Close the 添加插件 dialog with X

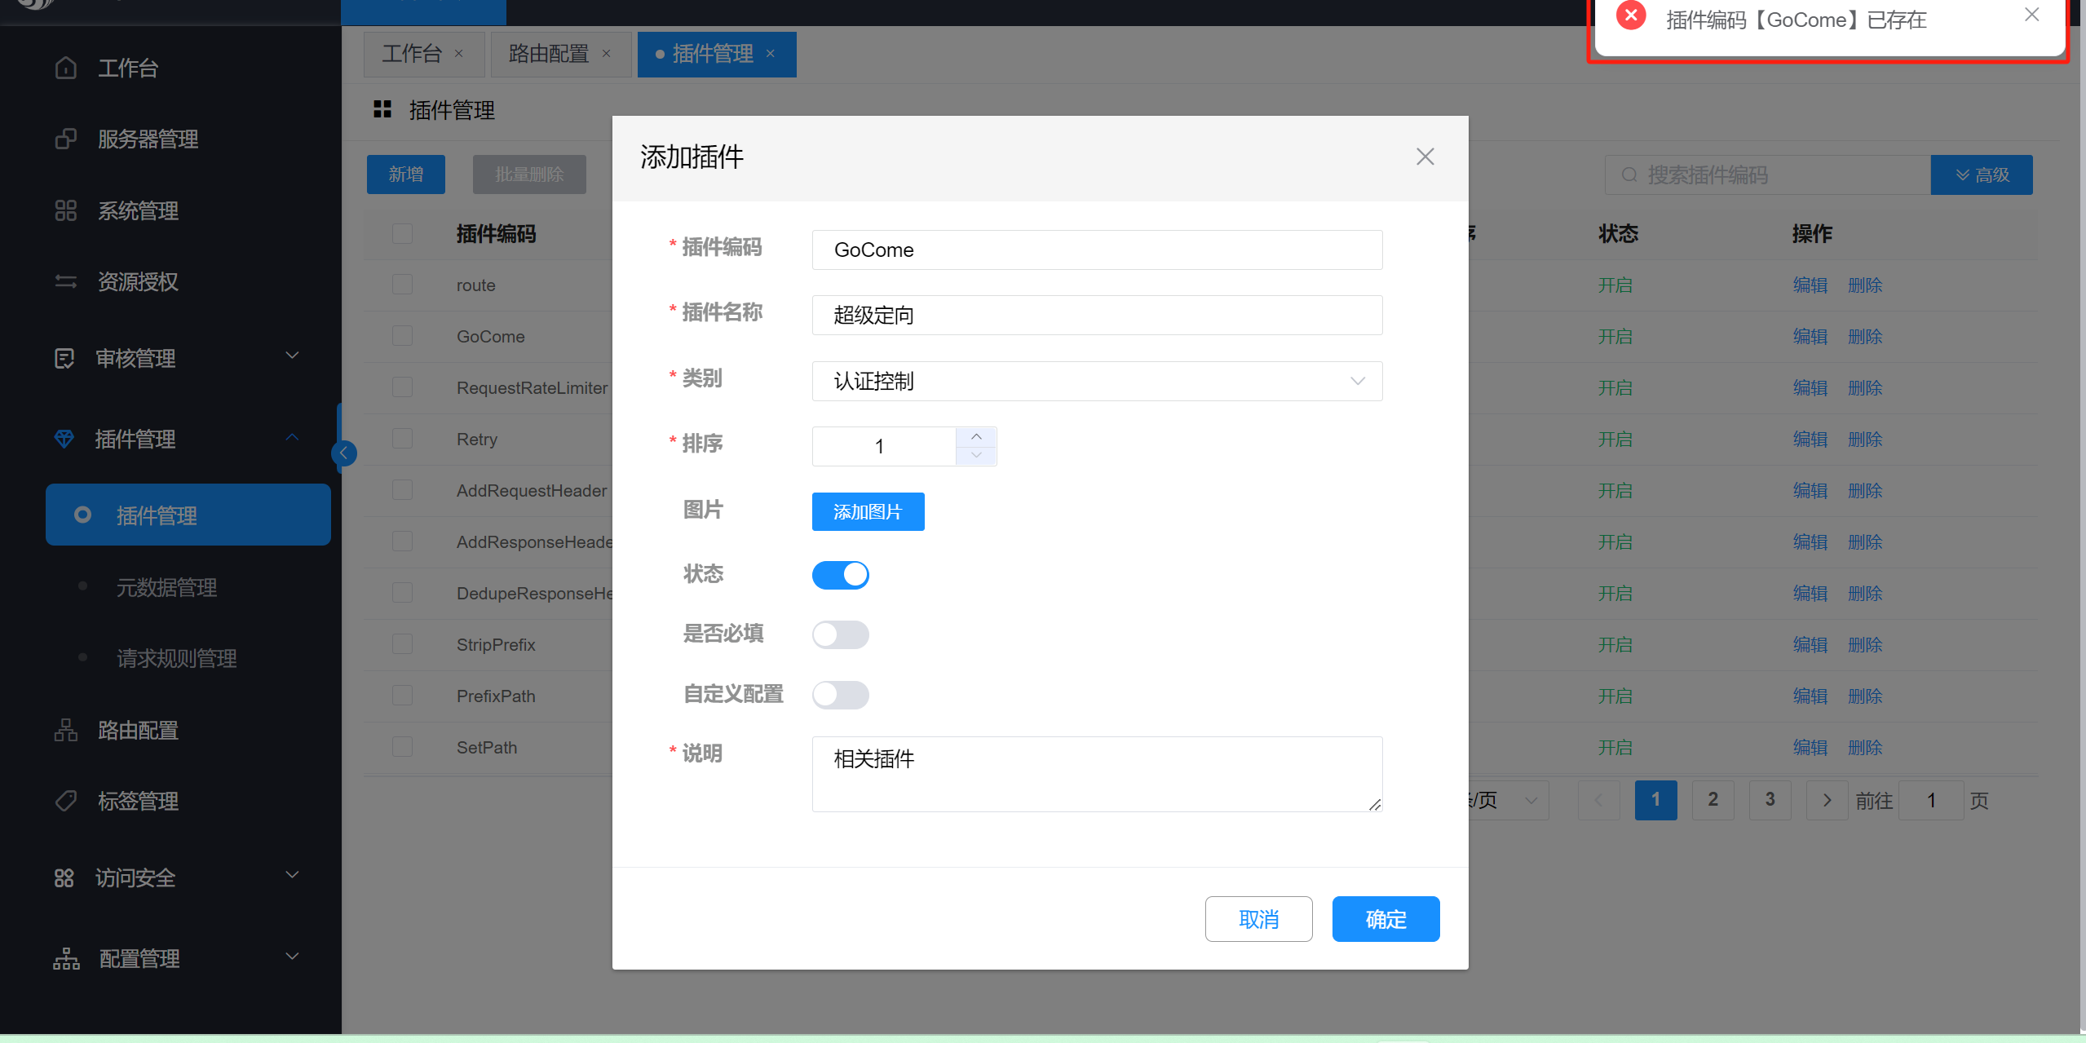[x=1425, y=157]
